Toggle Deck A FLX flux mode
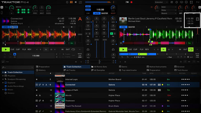 coord(24,49)
